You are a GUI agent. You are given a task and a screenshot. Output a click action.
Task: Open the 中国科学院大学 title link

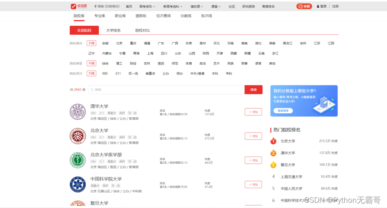pos(106,179)
